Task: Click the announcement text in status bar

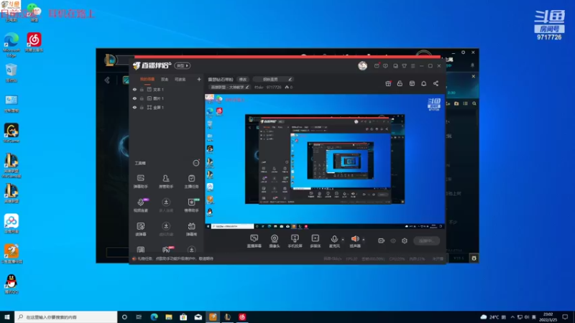Action: click(175, 258)
